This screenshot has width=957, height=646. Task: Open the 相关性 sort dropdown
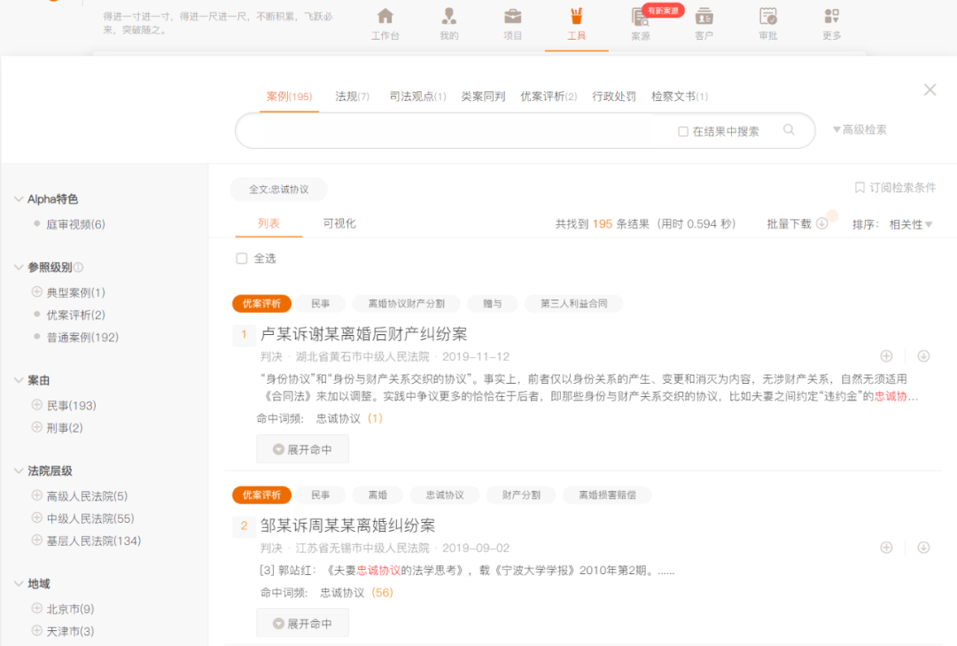coord(911,225)
